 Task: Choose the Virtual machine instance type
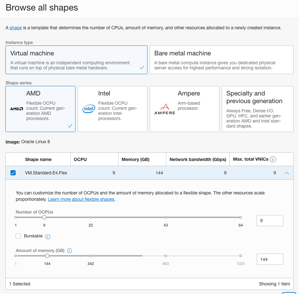[x=76, y=60]
